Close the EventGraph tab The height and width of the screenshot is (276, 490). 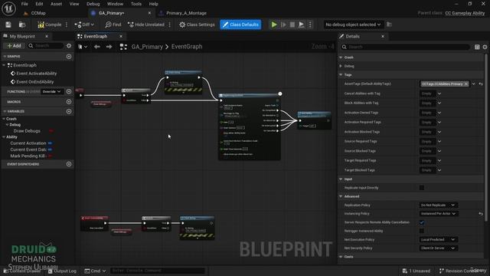coord(121,36)
